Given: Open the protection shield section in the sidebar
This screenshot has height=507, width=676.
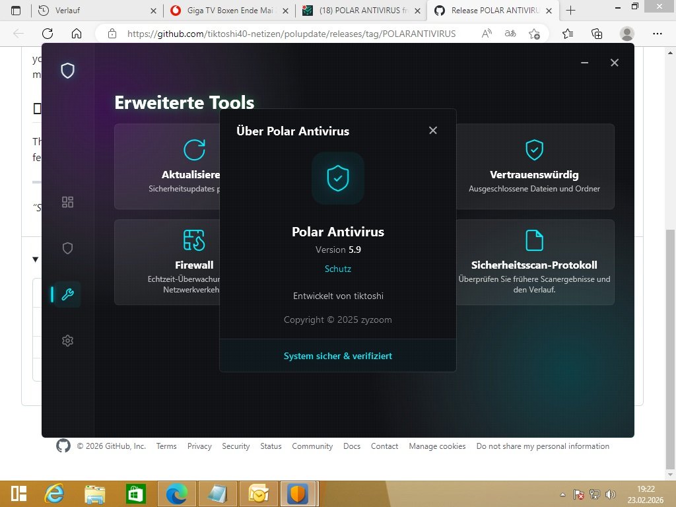Looking at the screenshot, I should pos(68,248).
